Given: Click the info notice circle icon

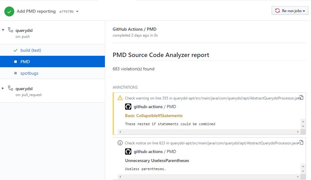Looking at the screenshot, I should point(120,143).
